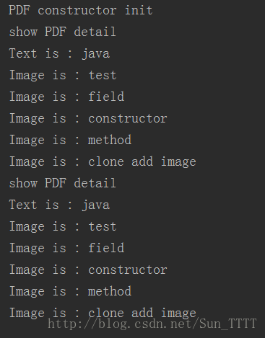Click the 'PDF constructor init' output line
This screenshot has height=338, width=265.
[x=81, y=11]
